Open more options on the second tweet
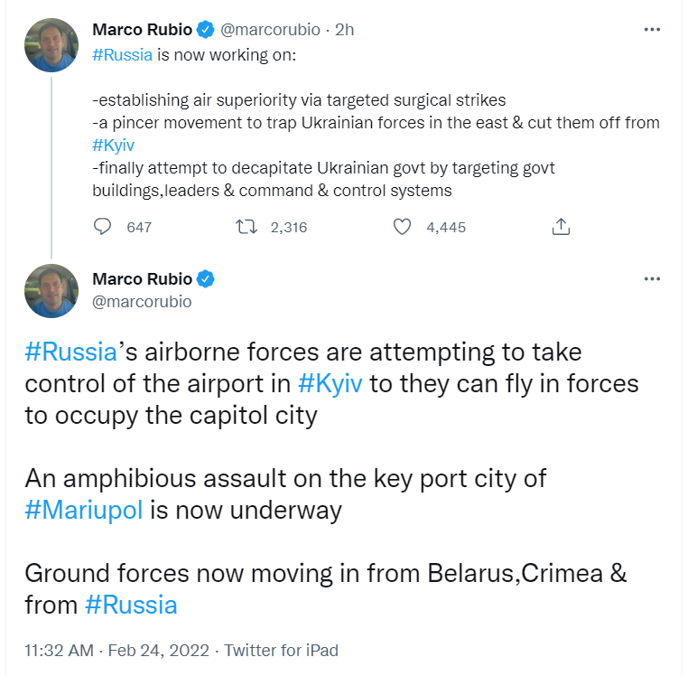This screenshot has width=697, height=676. tap(652, 279)
